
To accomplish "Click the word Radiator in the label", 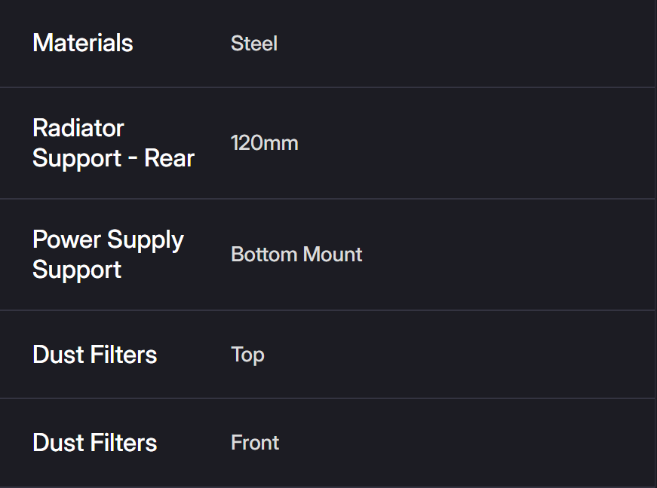I will point(78,128).
